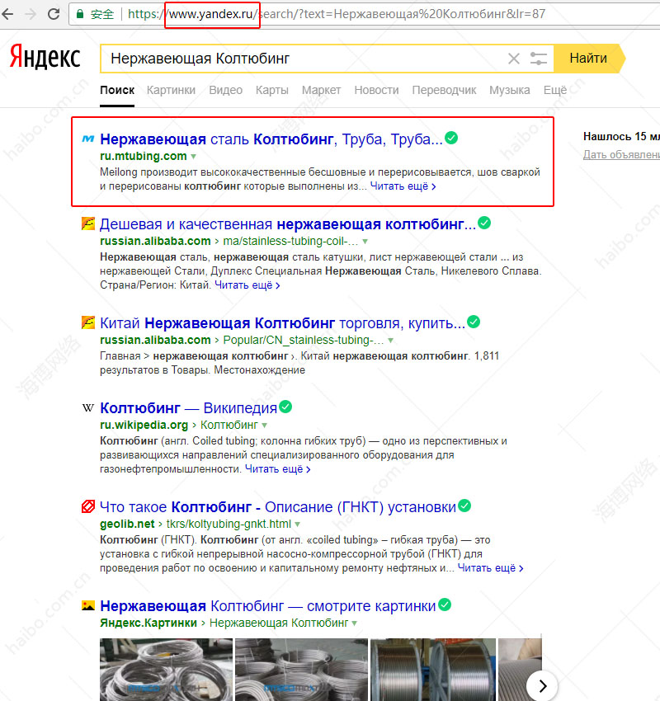The height and width of the screenshot is (701, 660).
Task: Open search settings sliders icon
Action: [539, 59]
